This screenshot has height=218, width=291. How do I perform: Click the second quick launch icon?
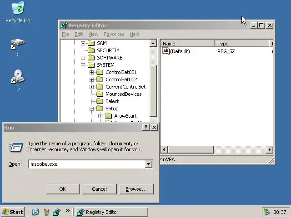pos(46,212)
